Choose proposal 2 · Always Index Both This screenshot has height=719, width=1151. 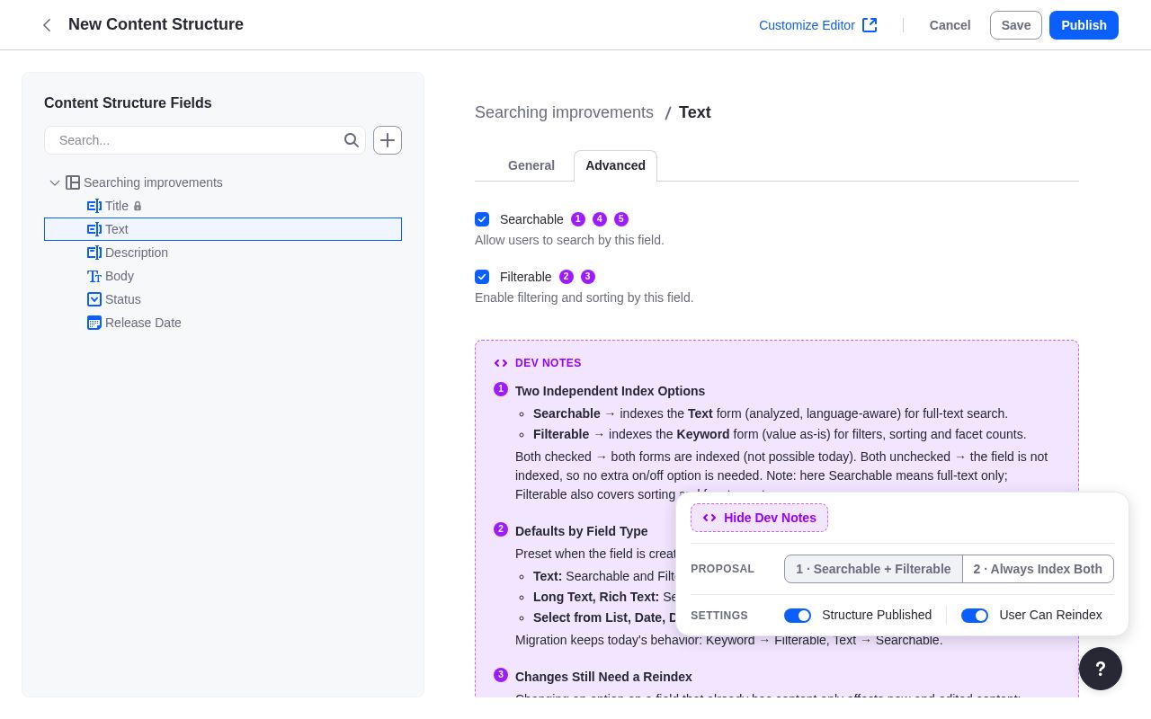point(1038,569)
